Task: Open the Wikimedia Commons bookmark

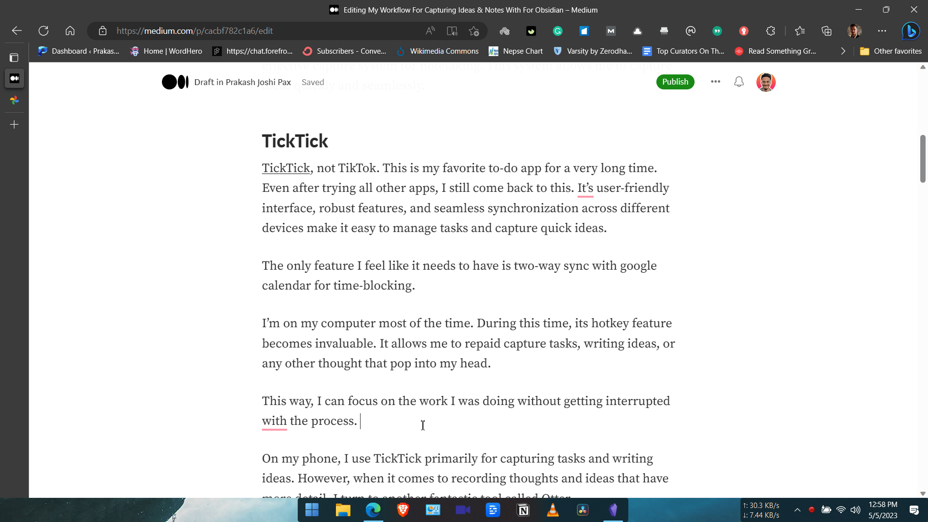Action: 437,51
